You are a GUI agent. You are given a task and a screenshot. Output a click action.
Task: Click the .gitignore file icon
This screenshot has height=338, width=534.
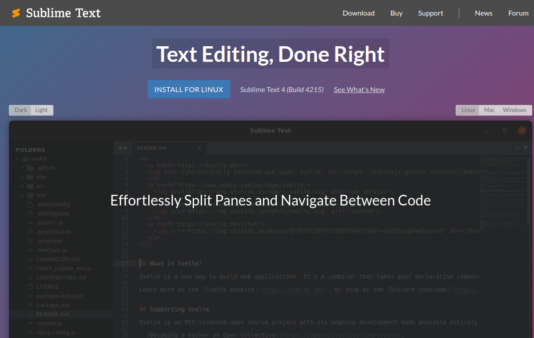30,241
